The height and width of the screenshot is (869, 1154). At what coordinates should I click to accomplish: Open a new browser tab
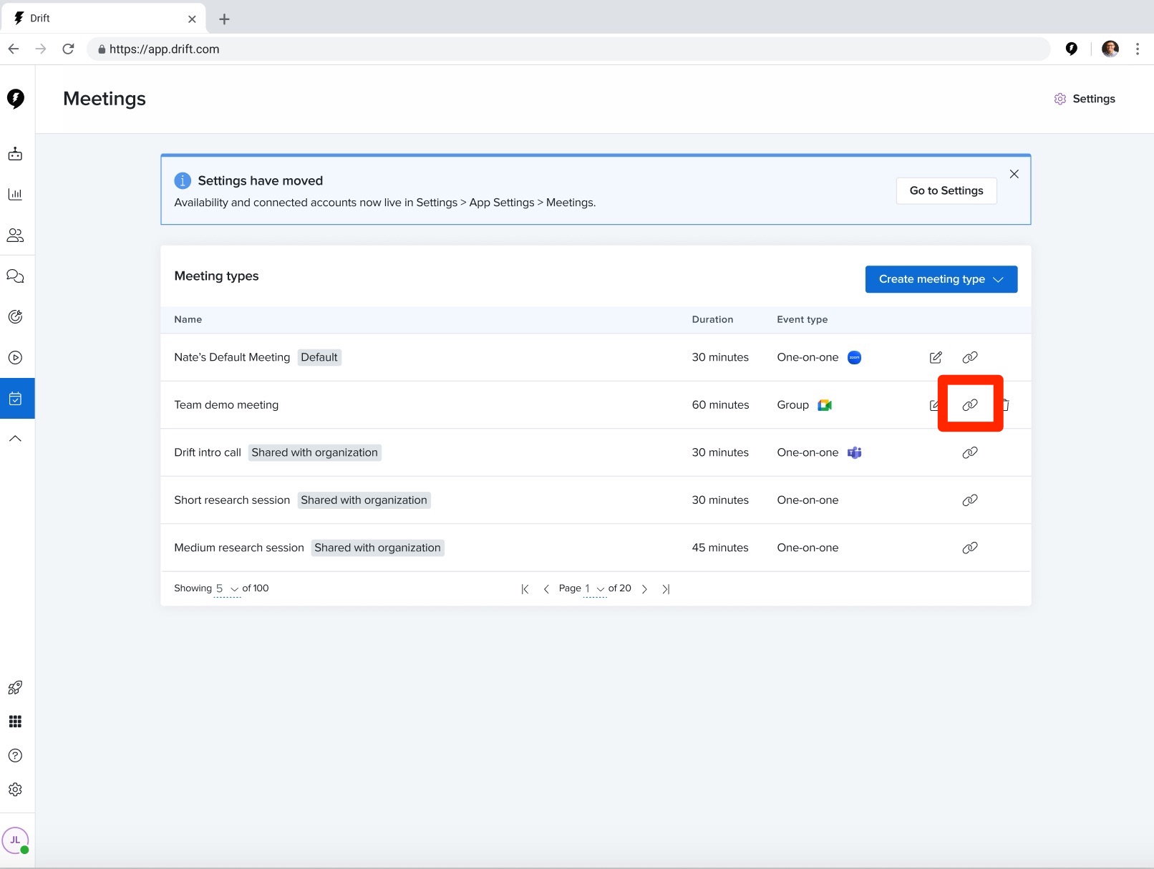coord(224,19)
